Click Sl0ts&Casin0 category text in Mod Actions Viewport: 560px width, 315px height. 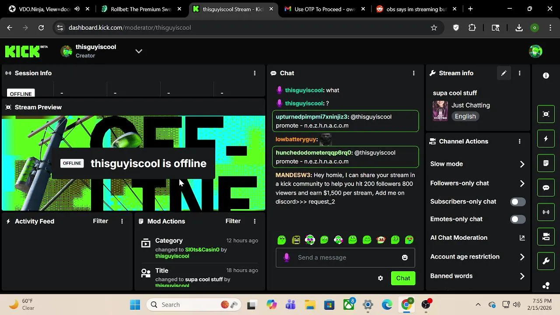click(202, 250)
